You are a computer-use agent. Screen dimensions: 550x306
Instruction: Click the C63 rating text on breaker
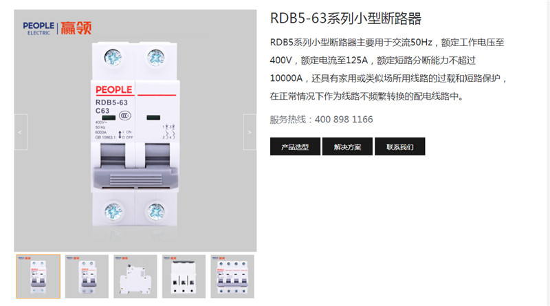pyautogui.click(x=102, y=111)
